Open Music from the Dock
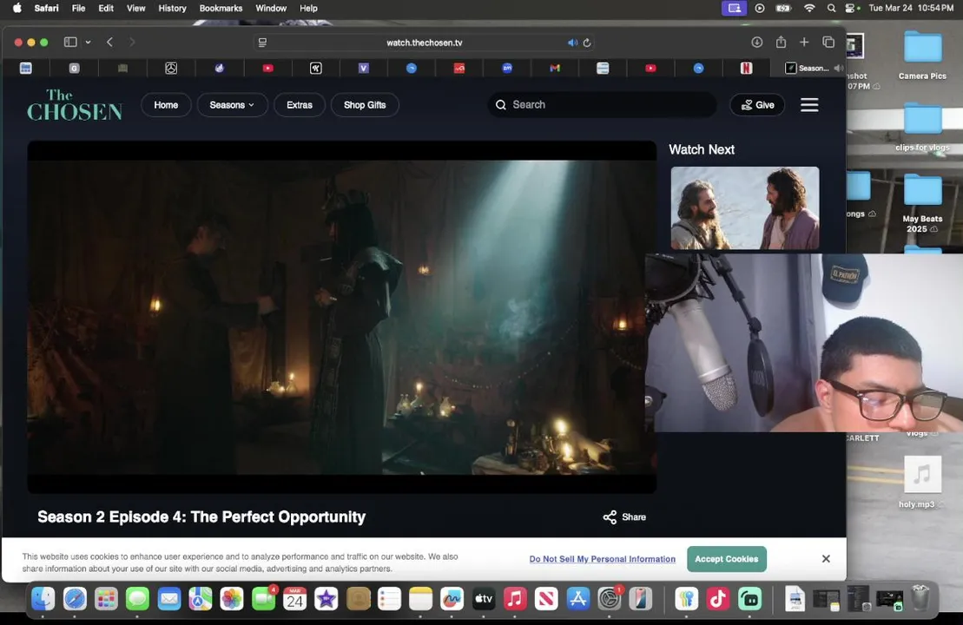Viewport: 963px width, 625px height. pyautogui.click(x=515, y=599)
